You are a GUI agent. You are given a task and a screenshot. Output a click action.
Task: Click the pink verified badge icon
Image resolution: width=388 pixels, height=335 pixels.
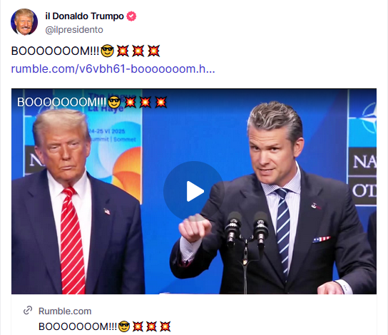(x=131, y=16)
